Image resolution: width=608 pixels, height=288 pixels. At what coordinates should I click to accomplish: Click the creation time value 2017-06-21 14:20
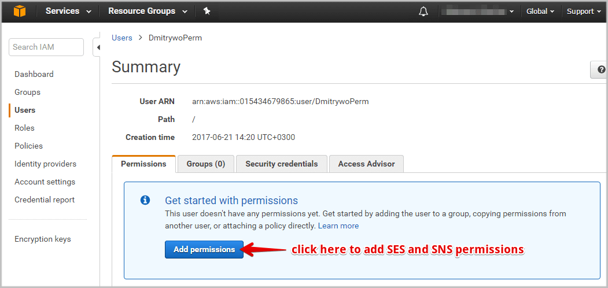(244, 137)
